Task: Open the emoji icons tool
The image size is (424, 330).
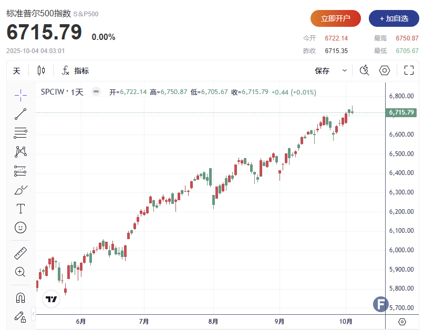Action: pos(20,228)
